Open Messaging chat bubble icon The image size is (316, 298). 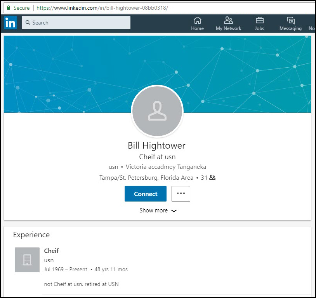coord(290,20)
